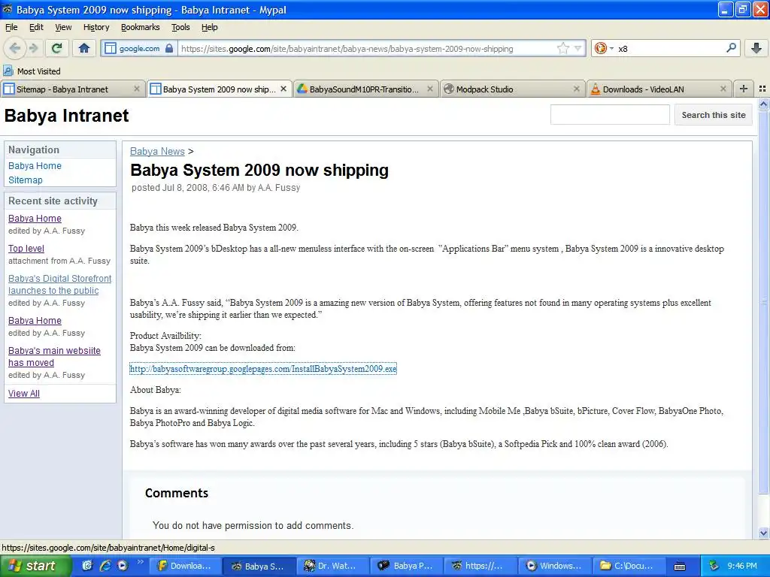Viewport: 770px width, 577px height.
Task: Open Babya's Digital Storefront launches link
Action: [60, 285]
